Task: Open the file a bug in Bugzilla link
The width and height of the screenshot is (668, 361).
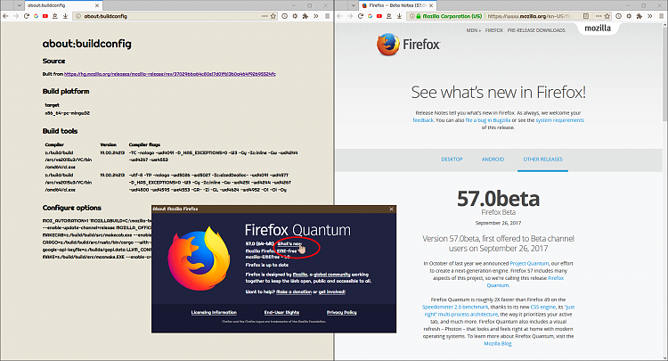Action: pyautogui.click(x=488, y=120)
